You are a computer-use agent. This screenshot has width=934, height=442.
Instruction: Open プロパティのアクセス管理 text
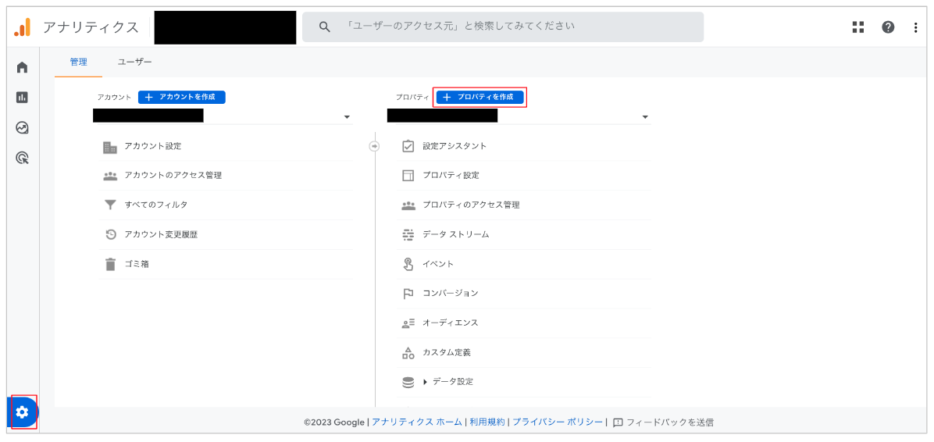(x=471, y=205)
